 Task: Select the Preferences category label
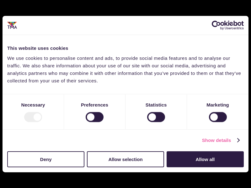[x=94, y=105]
